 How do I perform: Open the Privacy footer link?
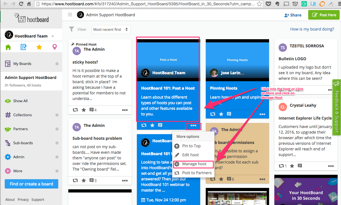pos(23,200)
